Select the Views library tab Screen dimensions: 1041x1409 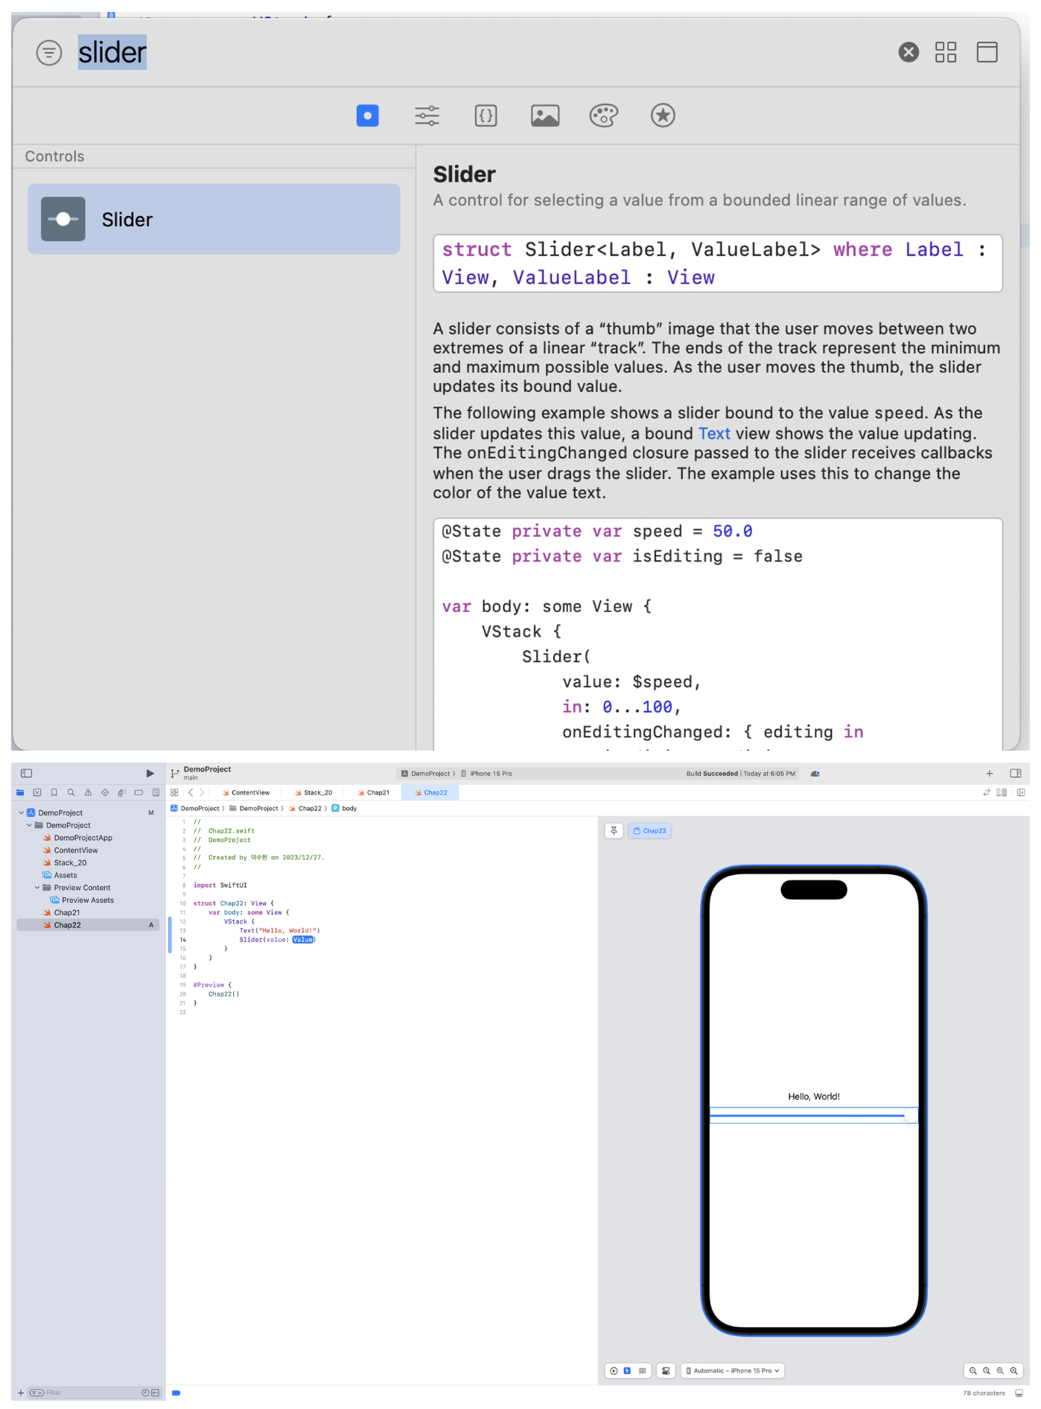(367, 115)
